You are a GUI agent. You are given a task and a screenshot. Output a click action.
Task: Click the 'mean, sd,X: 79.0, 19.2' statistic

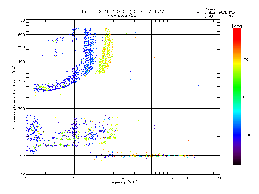215,16
